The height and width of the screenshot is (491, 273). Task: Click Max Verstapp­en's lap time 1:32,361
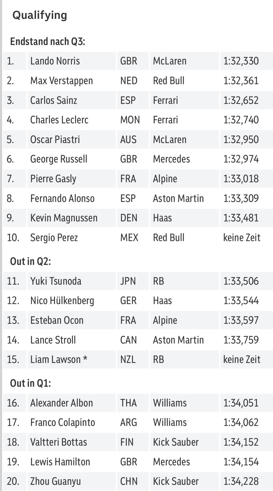coord(241,81)
